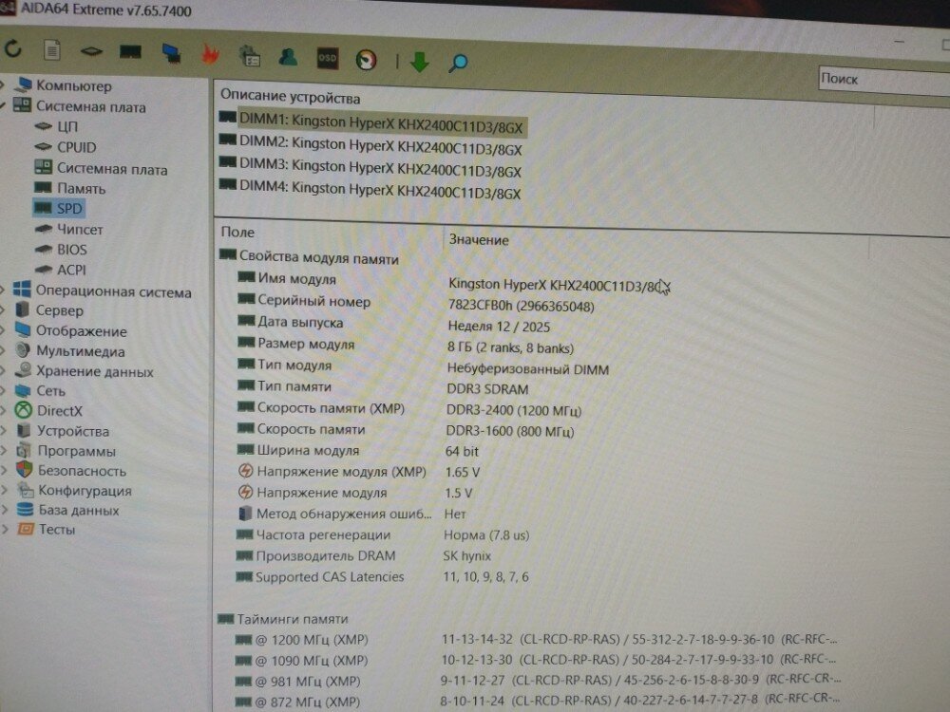The height and width of the screenshot is (712, 950).
Task: Click the Значение column header
Action: pyautogui.click(x=479, y=240)
